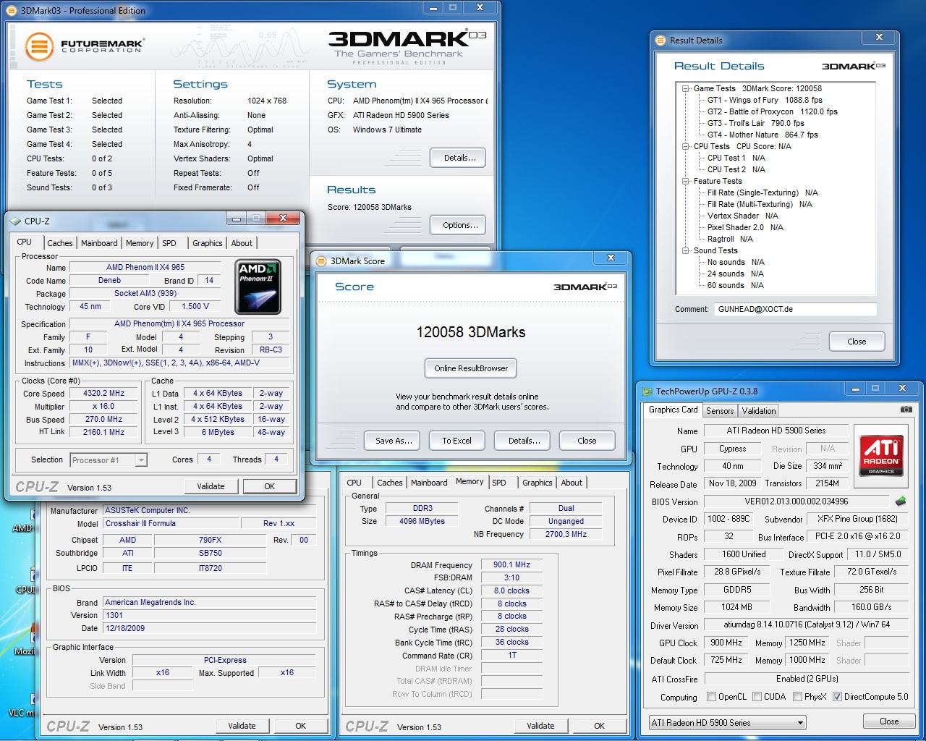Collapse the Sound Tests tree node
Viewport: 926px width, 741px height.
point(686,250)
